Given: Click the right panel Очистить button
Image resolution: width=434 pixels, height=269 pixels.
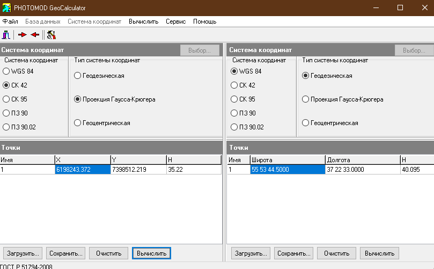Looking at the screenshot, I should (x=336, y=253).
